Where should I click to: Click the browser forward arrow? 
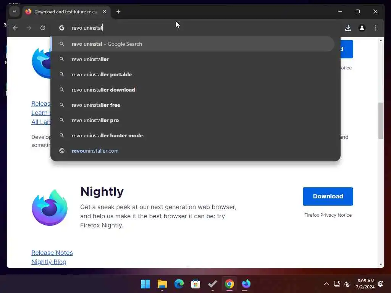point(29,28)
